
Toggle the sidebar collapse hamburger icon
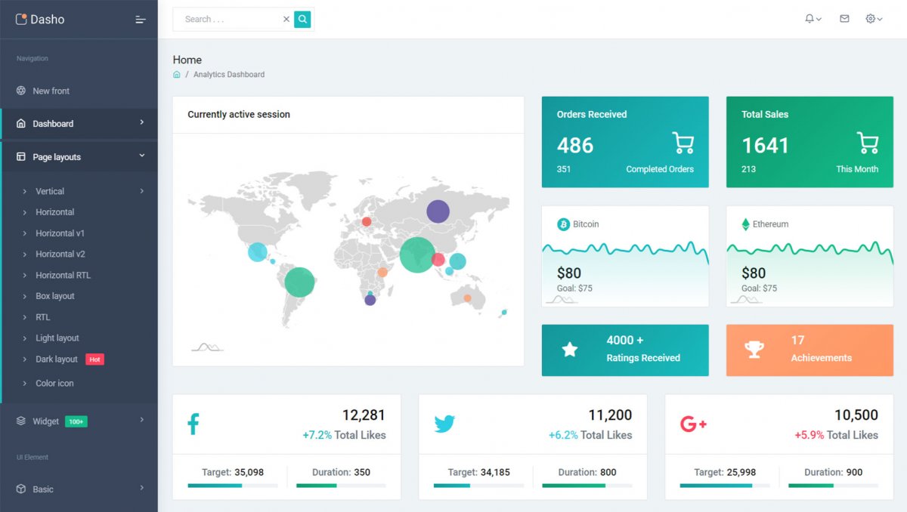pos(141,20)
